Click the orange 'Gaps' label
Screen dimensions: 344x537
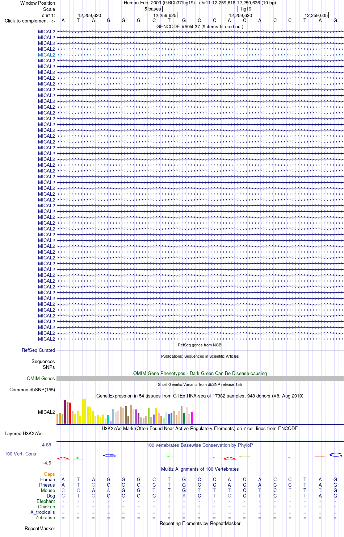49,474
